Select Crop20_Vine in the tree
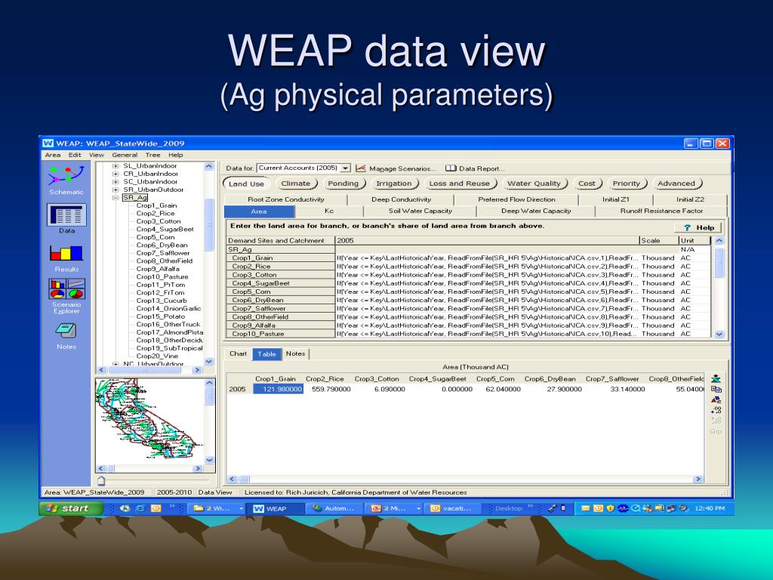Screen dimensions: 773x580 coord(157,356)
